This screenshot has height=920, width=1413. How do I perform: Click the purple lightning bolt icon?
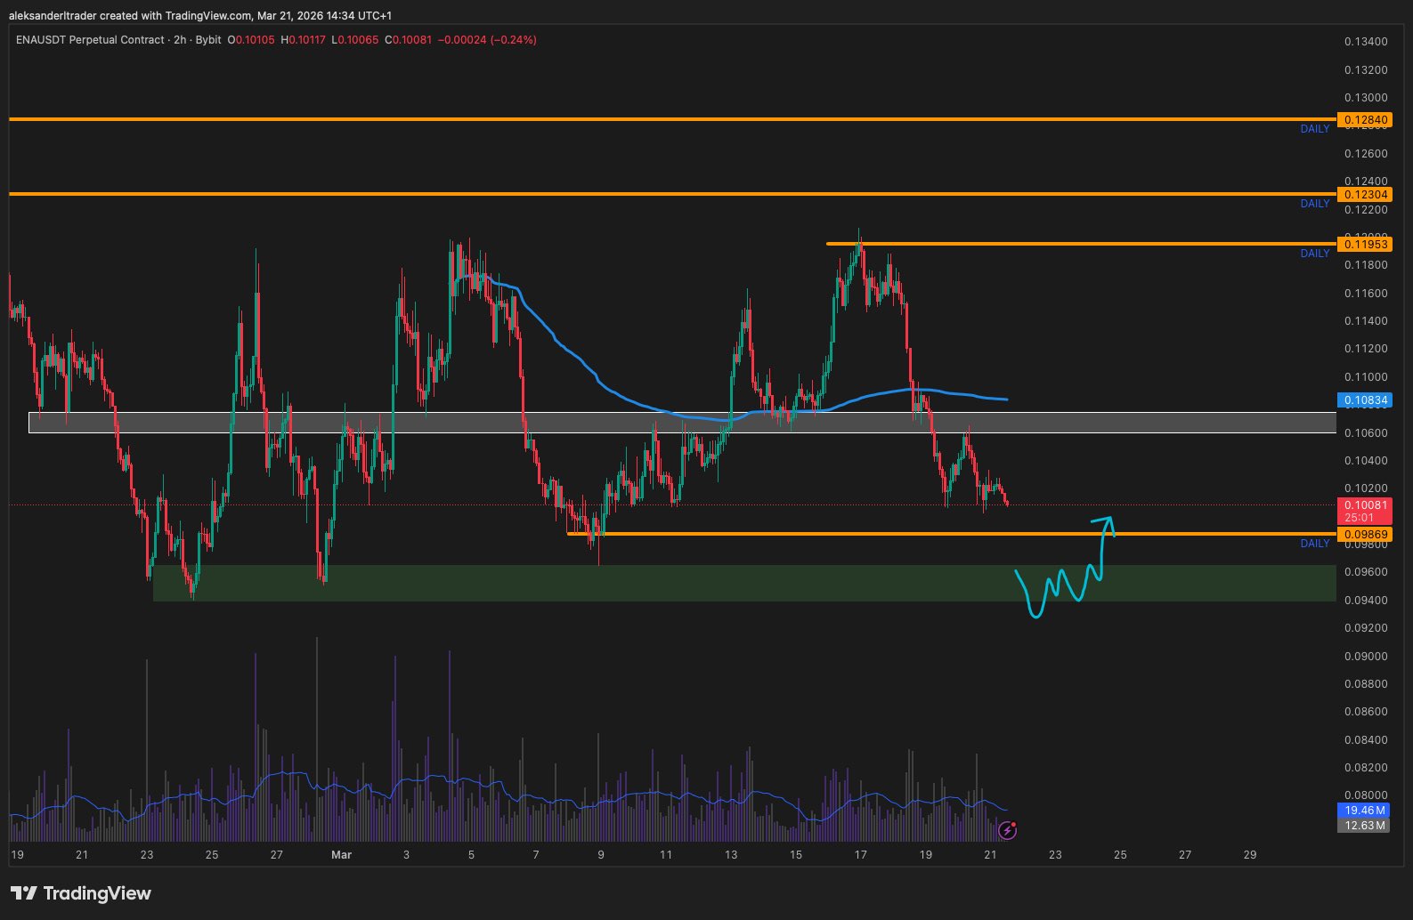click(x=1007, y=830)
